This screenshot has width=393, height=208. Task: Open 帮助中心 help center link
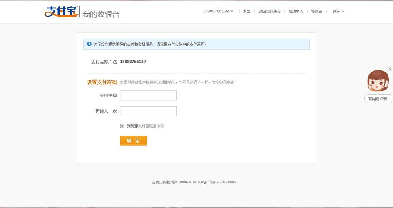296,12
